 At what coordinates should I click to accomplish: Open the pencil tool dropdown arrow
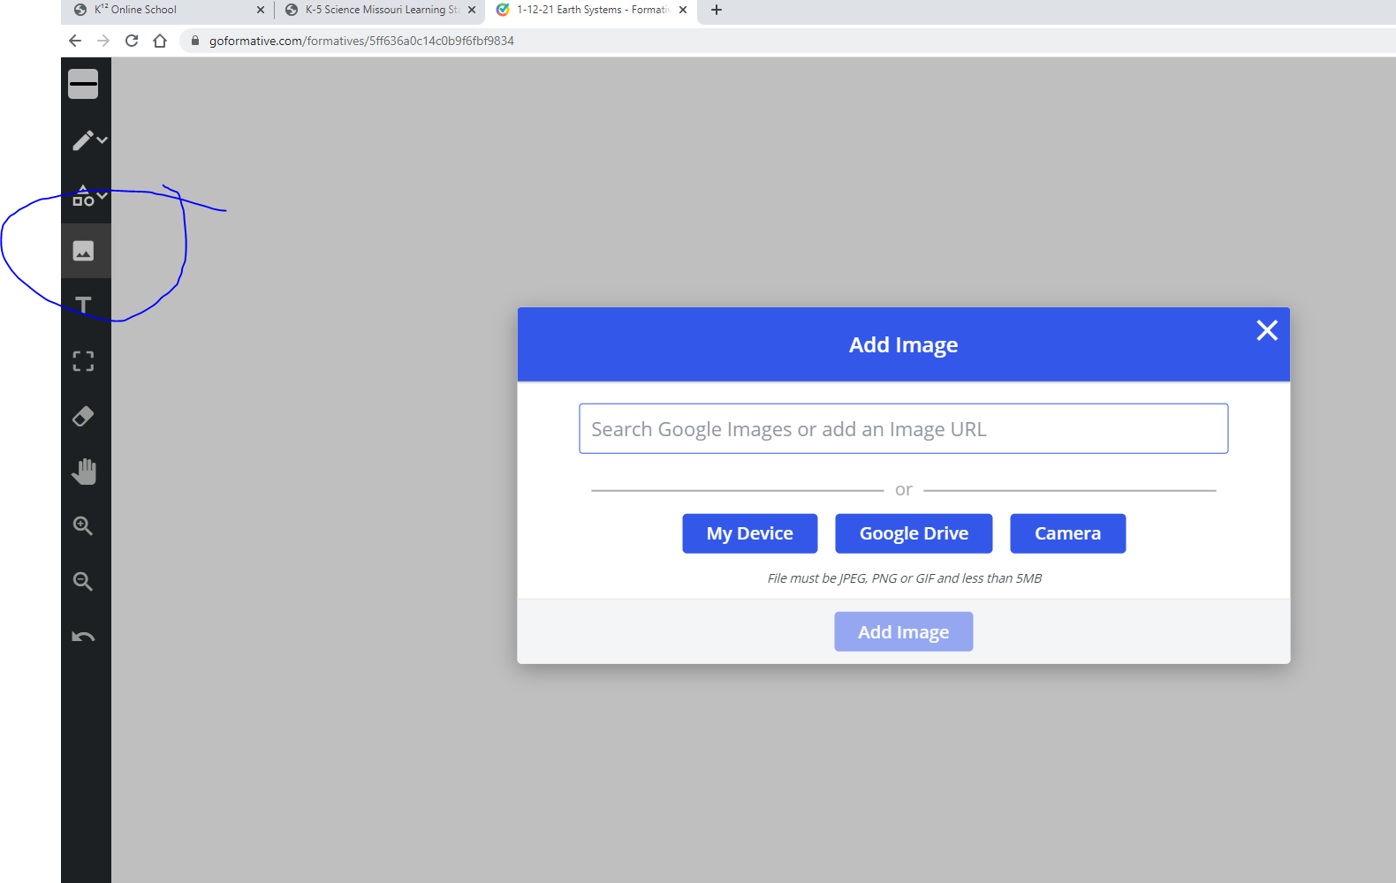point(102,140)
